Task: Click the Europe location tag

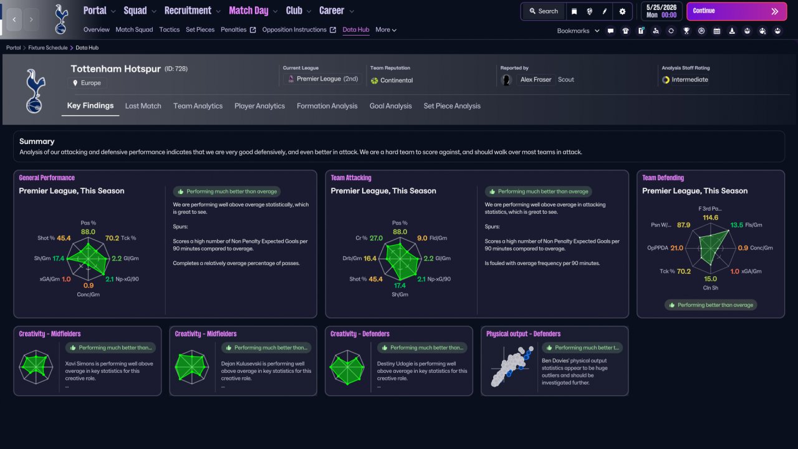Action: (87, 83)
